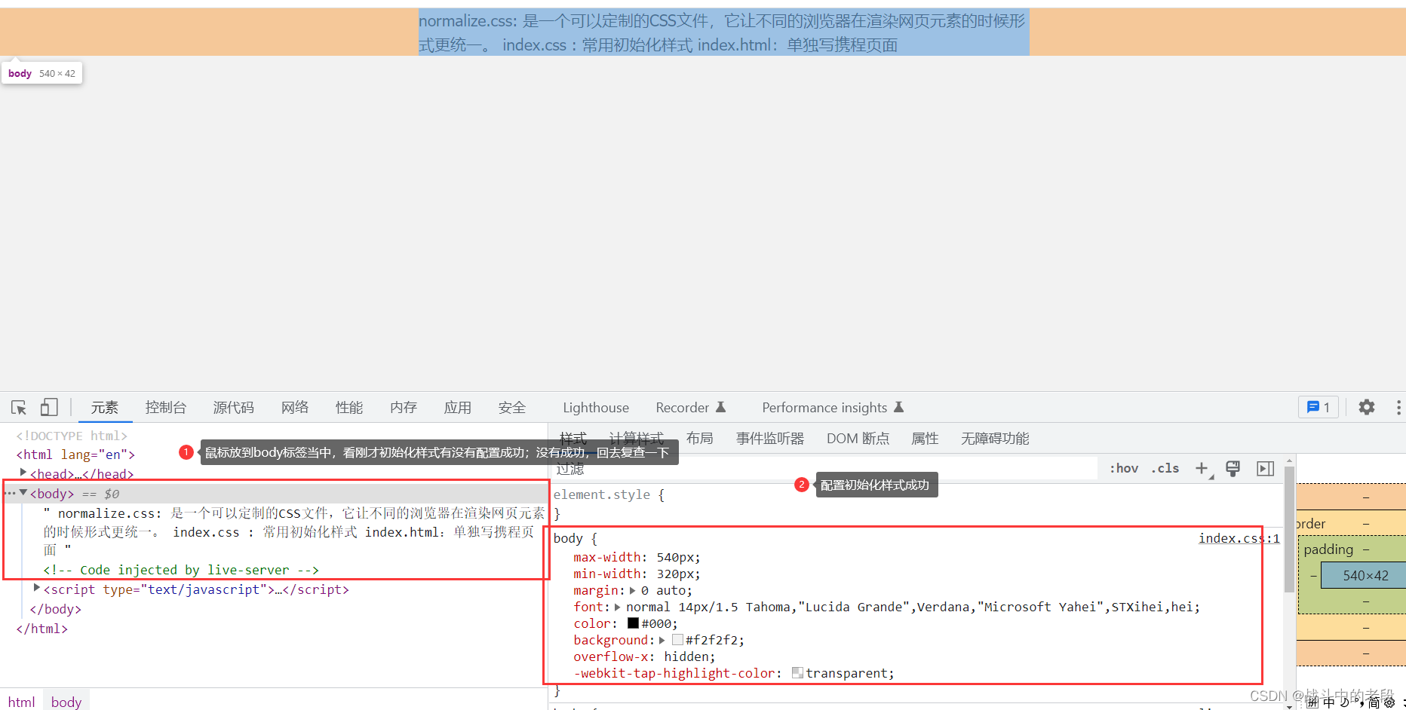Open the 控制台 panel
Viewport: 1406px width, 710px height.
tap(166, 407)
